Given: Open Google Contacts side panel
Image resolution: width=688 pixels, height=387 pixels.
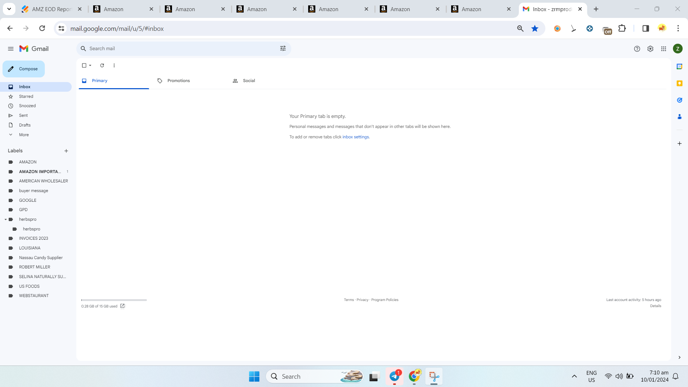Looking at the screenshot, I should point(679,117).
